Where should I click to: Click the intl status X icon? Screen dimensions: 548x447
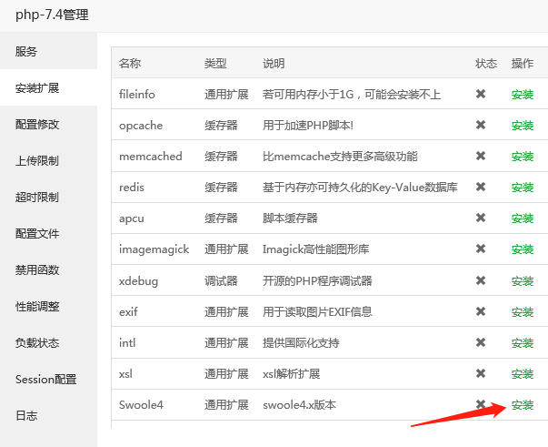[481, 342]
